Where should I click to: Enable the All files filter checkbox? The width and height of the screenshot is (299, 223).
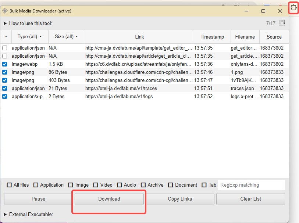point(10,185)
